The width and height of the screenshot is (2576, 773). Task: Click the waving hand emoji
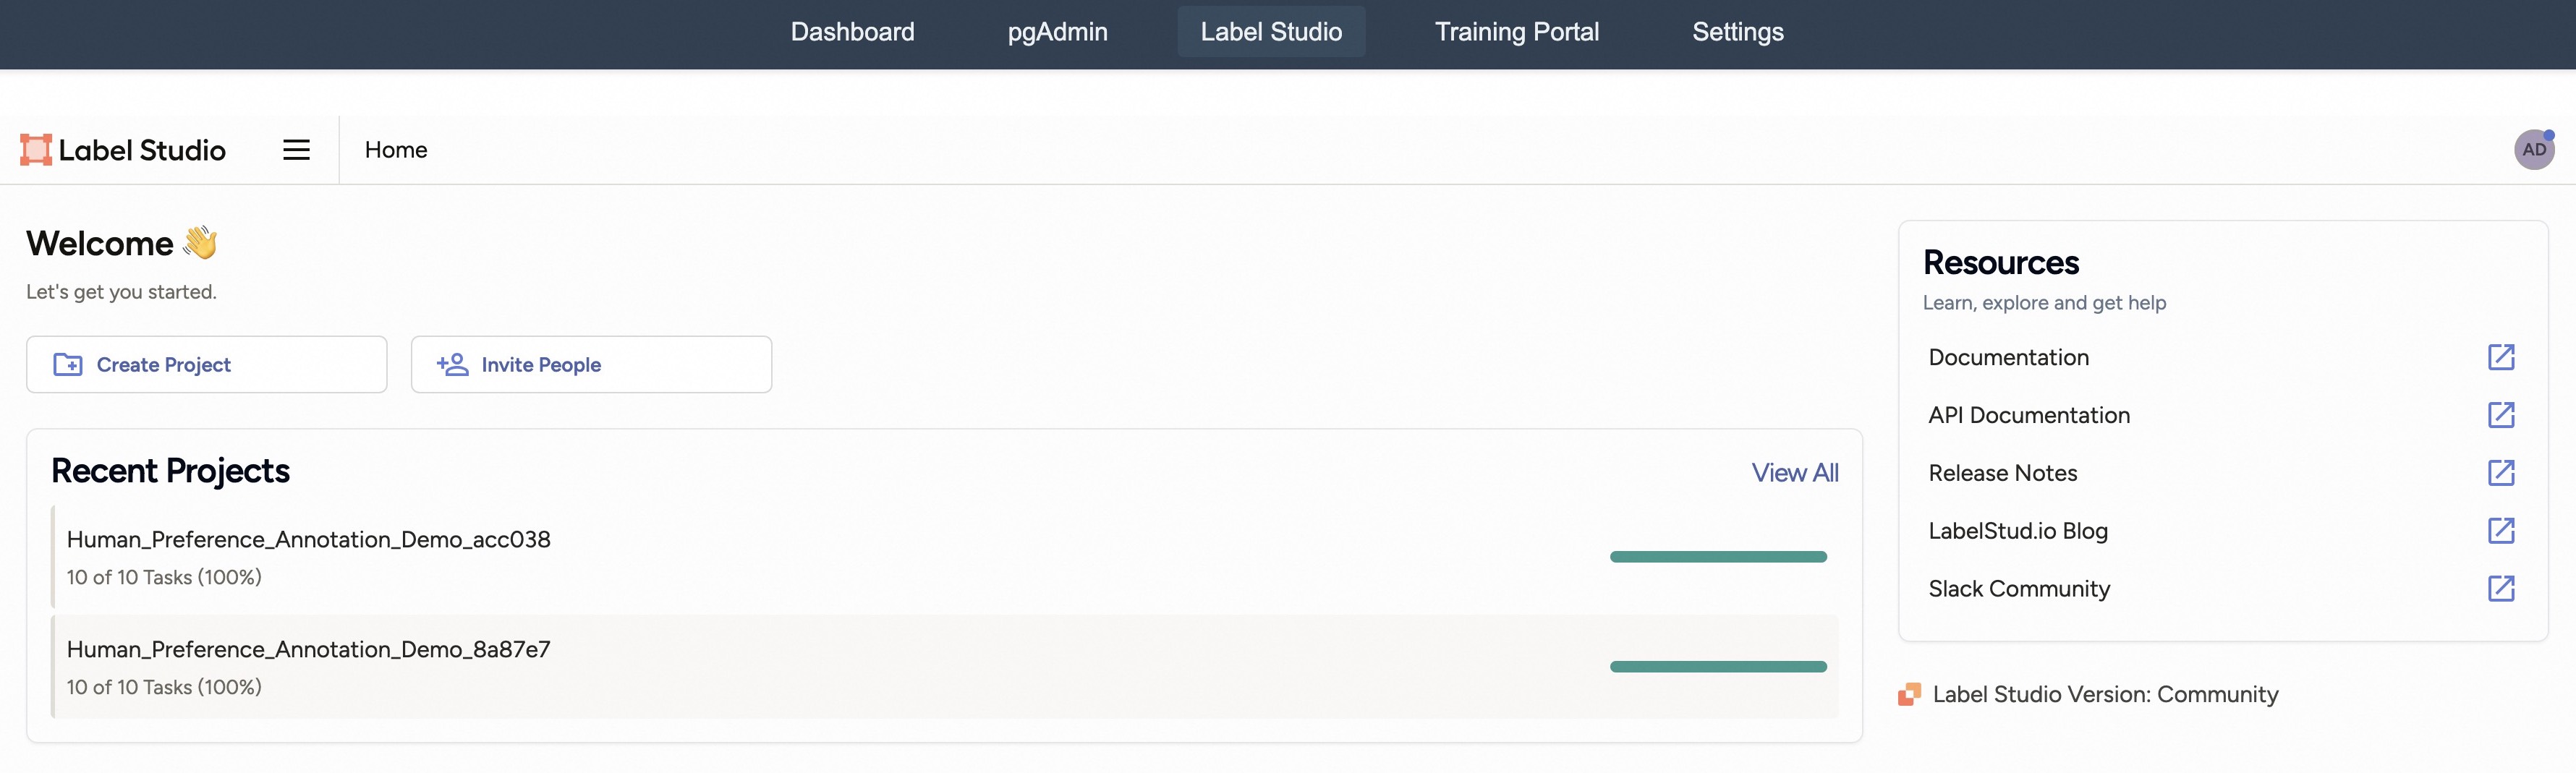pyautogui.click(x=200, y=243)
